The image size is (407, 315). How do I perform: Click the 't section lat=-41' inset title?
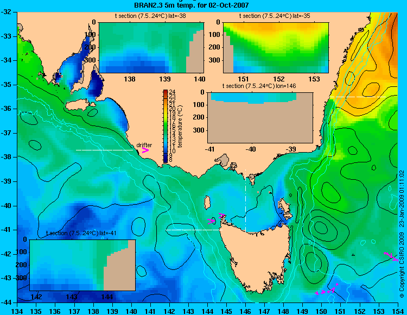click(81, 233)
